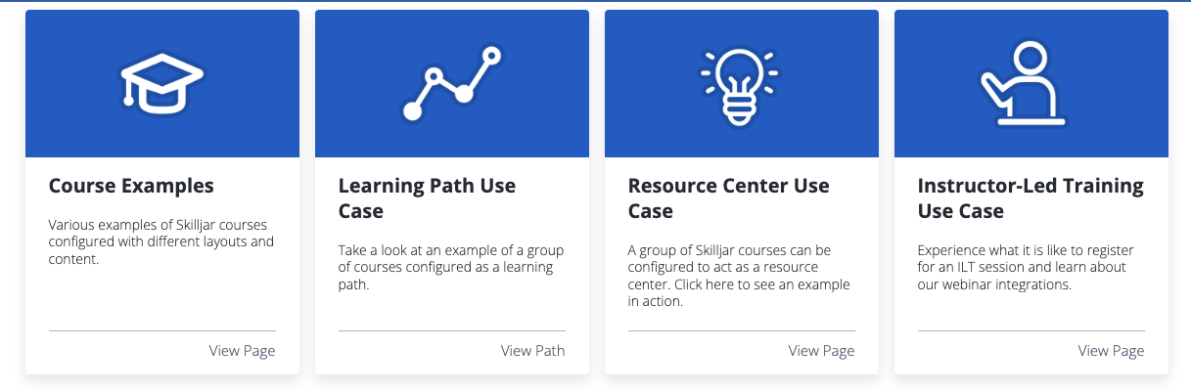Viewport: 1191px width, 392px height.
Task: Click the graduation cap icon
Action: 161,84
